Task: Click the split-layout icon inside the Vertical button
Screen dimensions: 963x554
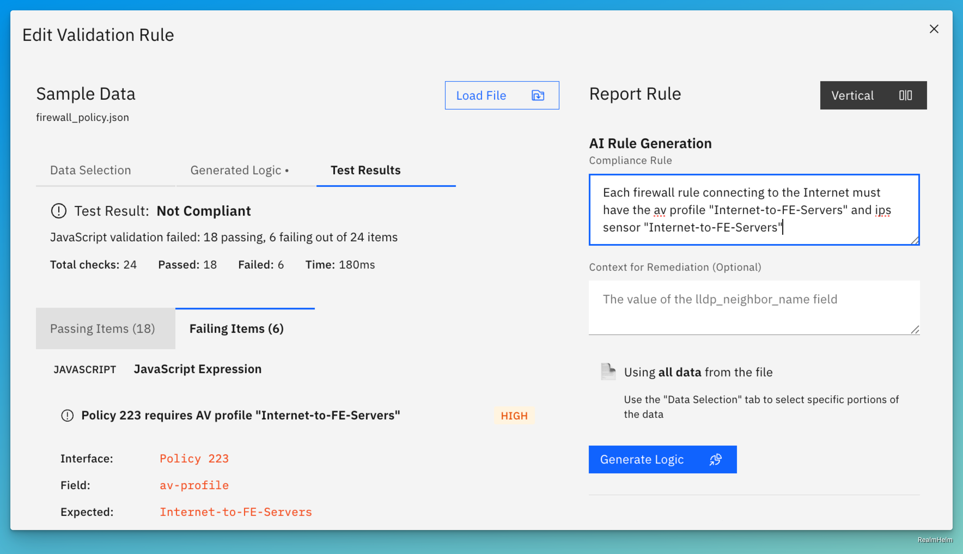Action: pos(906,96)
